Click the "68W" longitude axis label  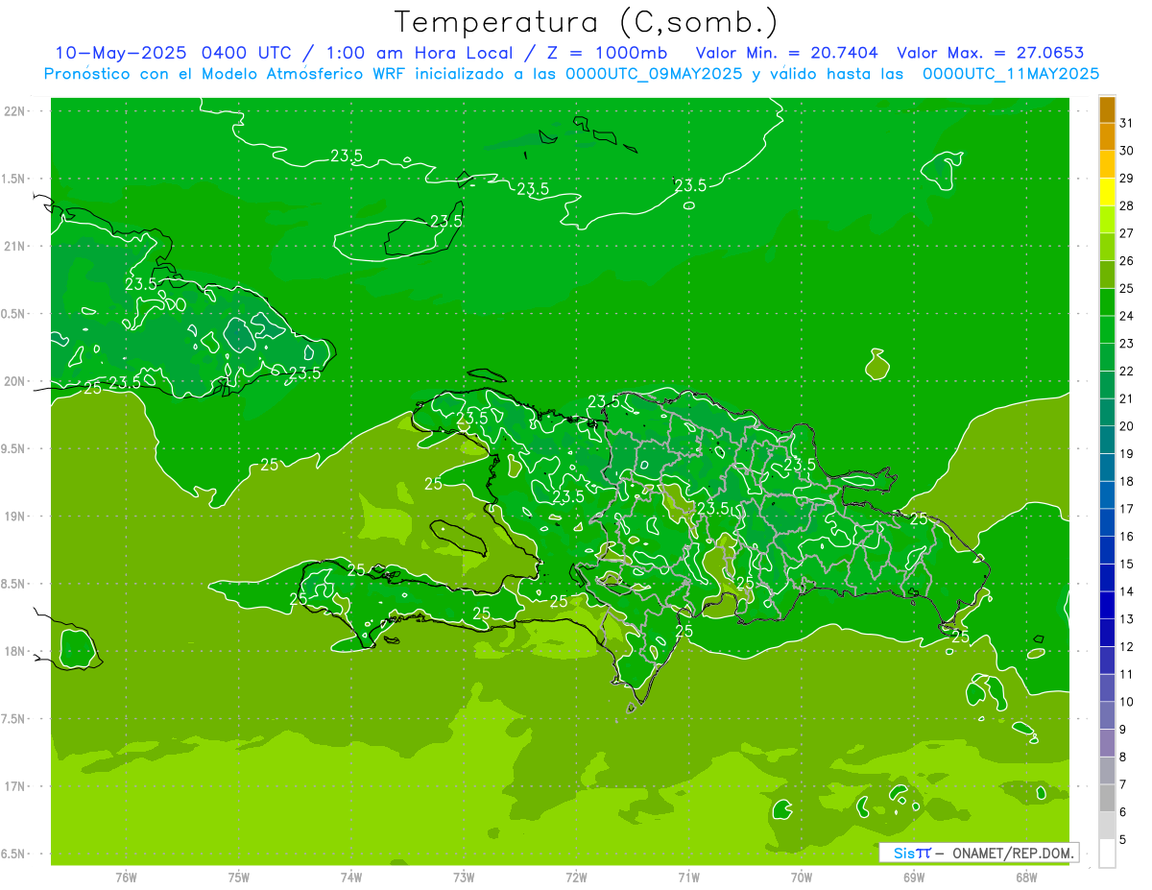point(1026,877)
